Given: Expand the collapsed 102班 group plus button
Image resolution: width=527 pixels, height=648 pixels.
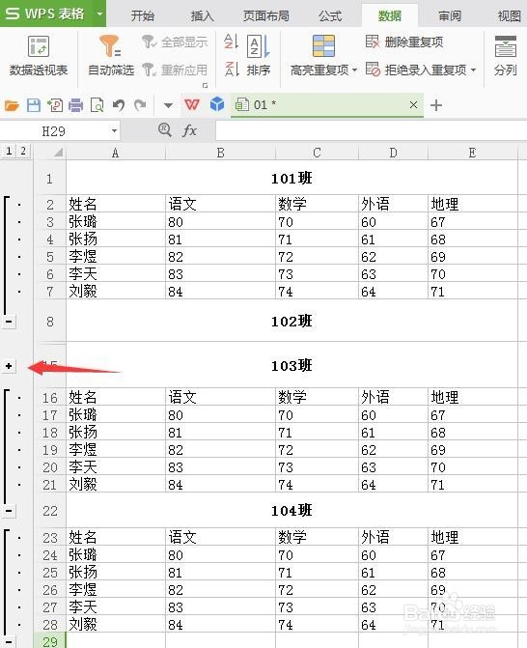Looking at the screenshot, I should pyautogui.click(x=9, y=366).
